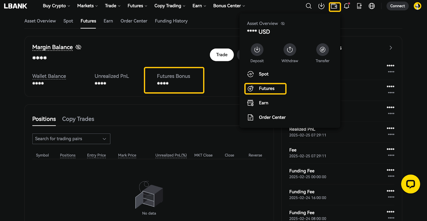Click the Withdraw icon in asset popup
The image size is (427, 221).
pos(290,50)
